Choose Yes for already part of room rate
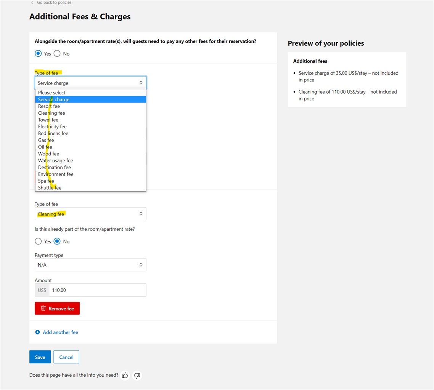 point(38,241)
